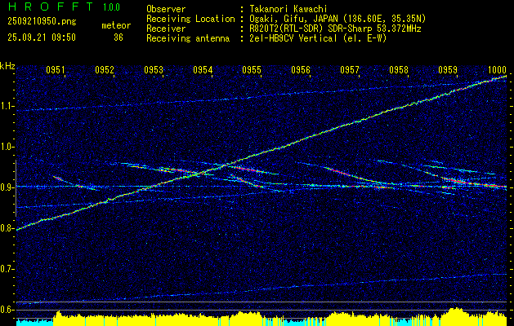514x326 pixels.
Task: Click location Ogaki, Gifu, JAPAN text
Action: pyautogui.click(x=337, y=19)
